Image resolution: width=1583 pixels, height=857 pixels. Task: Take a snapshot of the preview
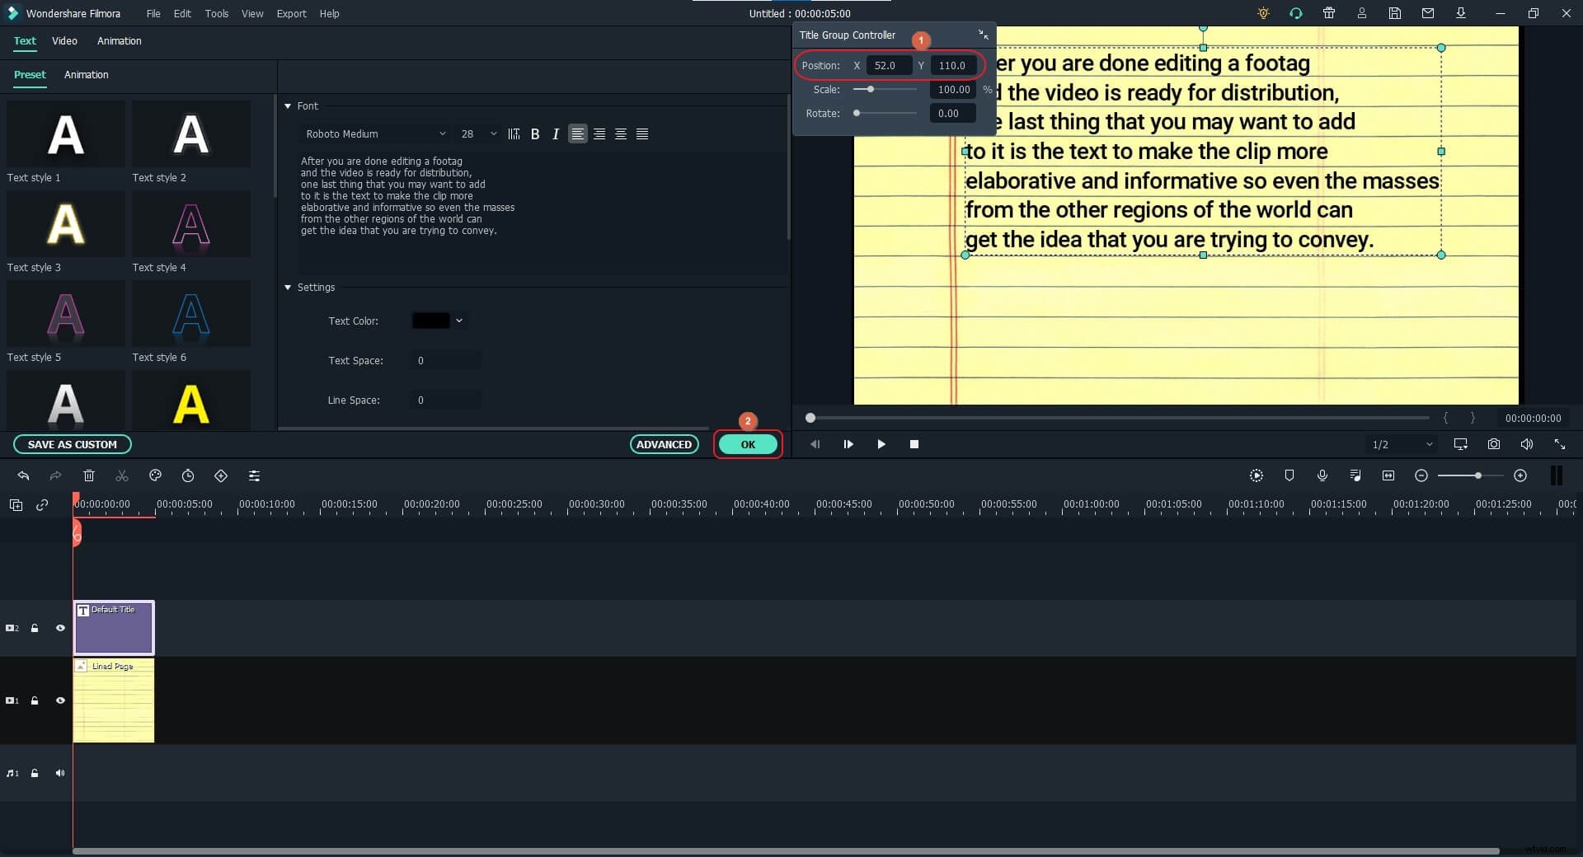(1493, 444)
